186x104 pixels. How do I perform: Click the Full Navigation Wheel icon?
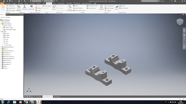[x=184, y=31]
